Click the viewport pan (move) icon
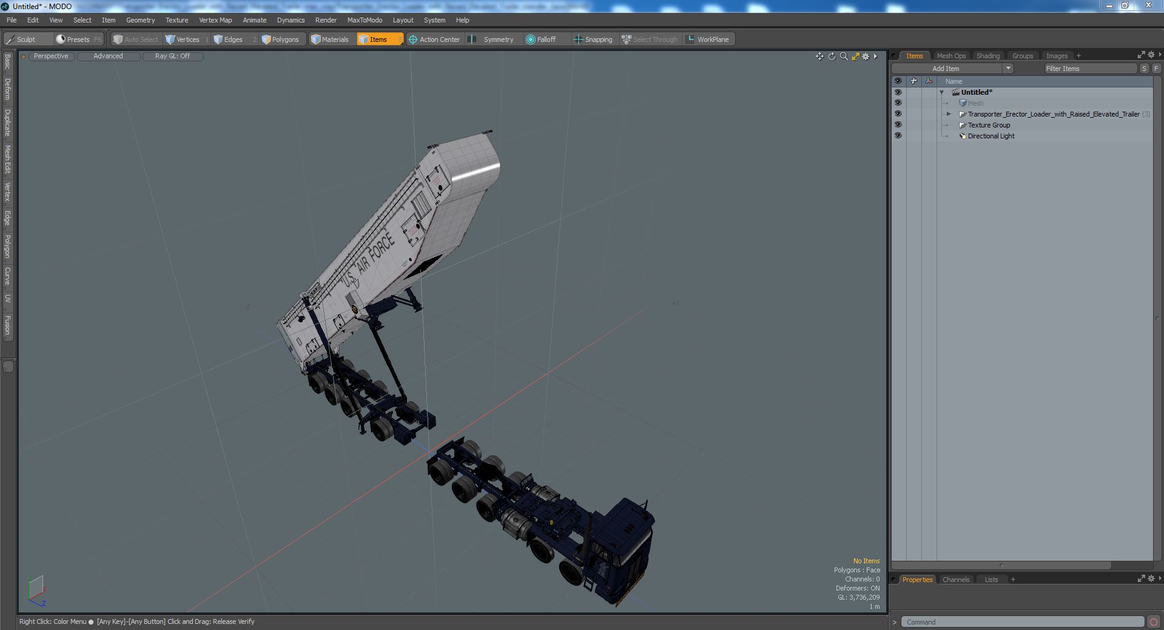The height and width of the screenshot is (630, 1164). (819, 56)
